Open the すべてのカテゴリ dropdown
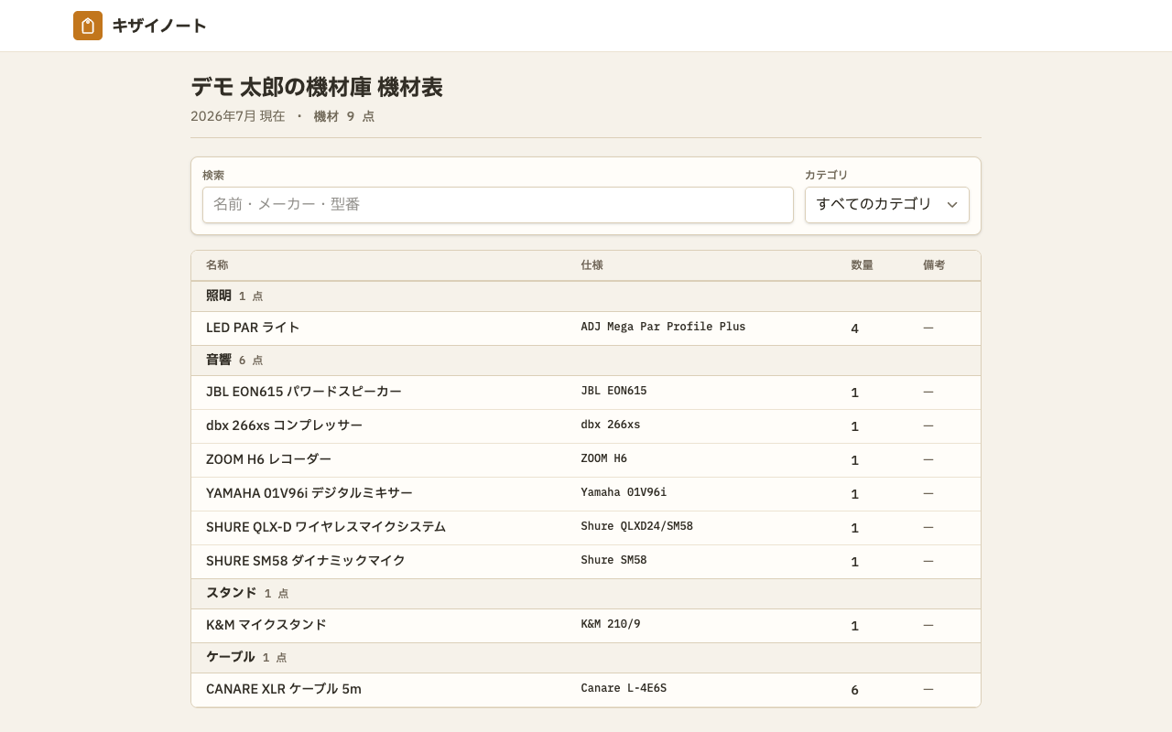 887,205
